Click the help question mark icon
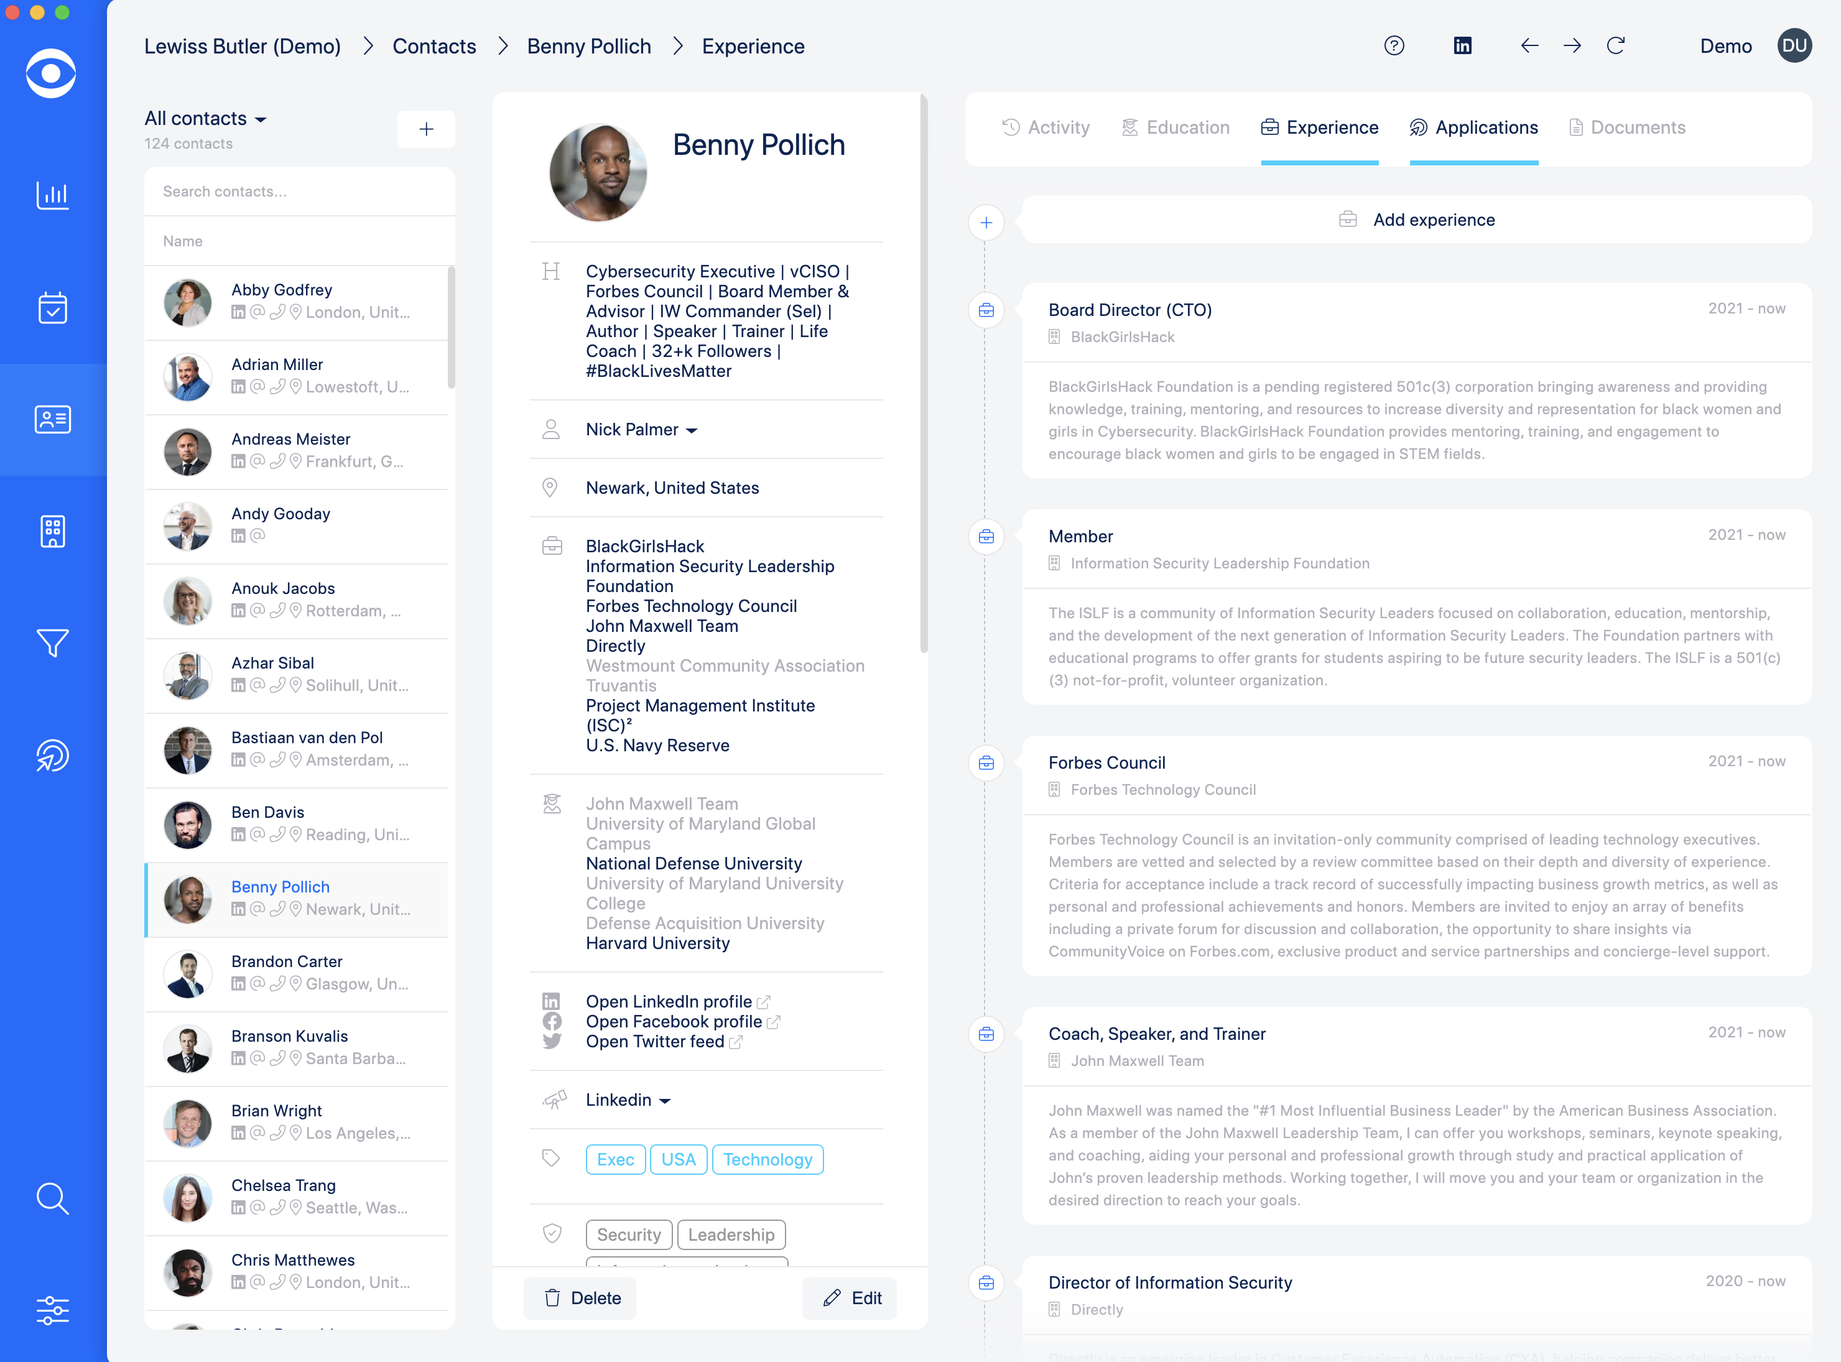Screen dimensions: 1841x1362 1393,46
